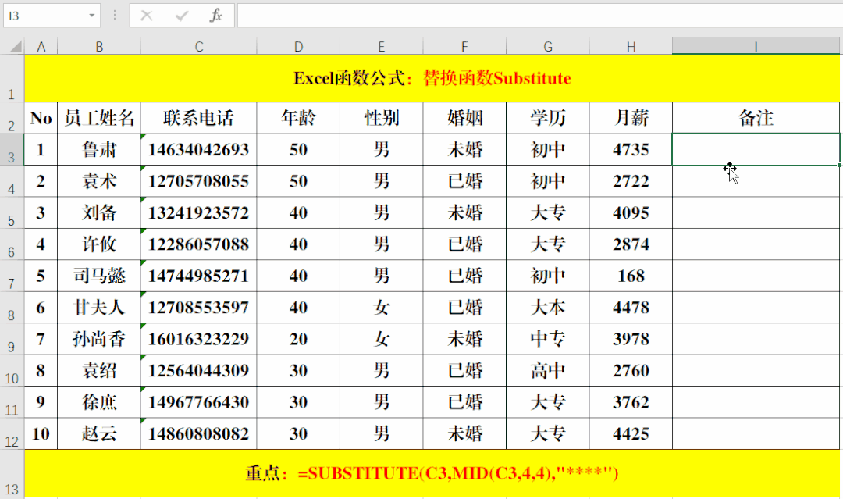
Task: Click the header cell '性别'
Action: point(381,118)
